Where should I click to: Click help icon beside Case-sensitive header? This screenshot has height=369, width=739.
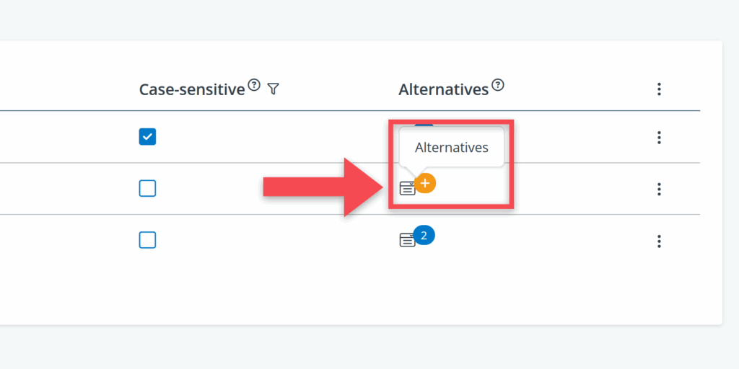point(253,85)
